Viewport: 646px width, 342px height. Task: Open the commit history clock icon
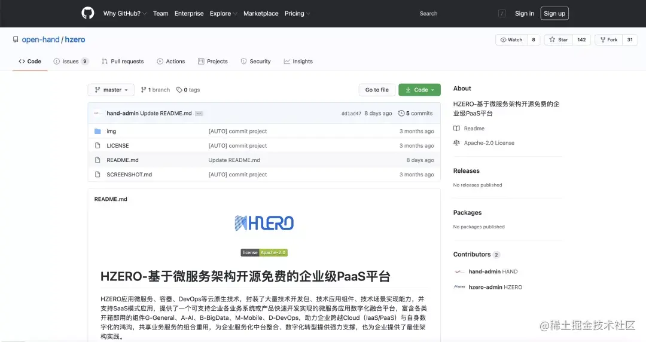[401, 114]
